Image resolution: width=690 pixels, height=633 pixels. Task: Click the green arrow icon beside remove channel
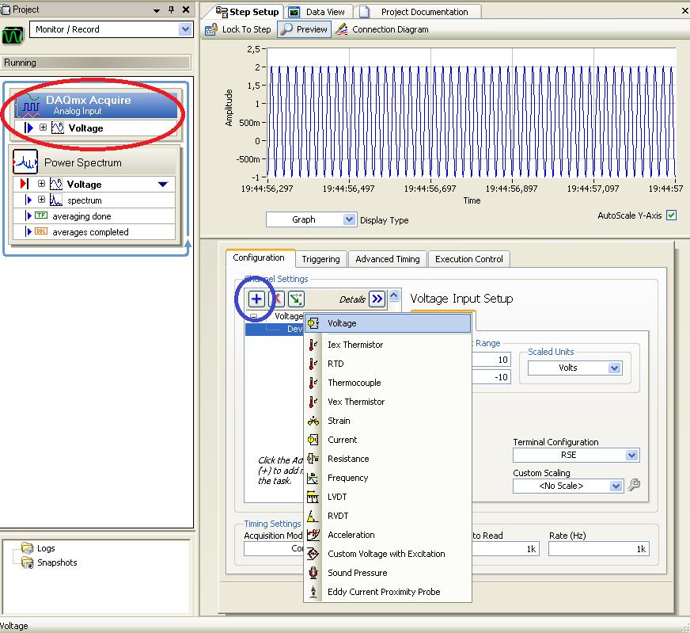click(296, 299)
